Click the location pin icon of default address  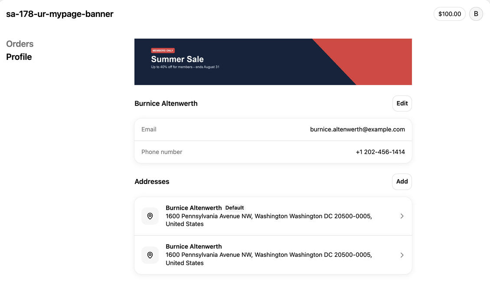pos(150,216)
